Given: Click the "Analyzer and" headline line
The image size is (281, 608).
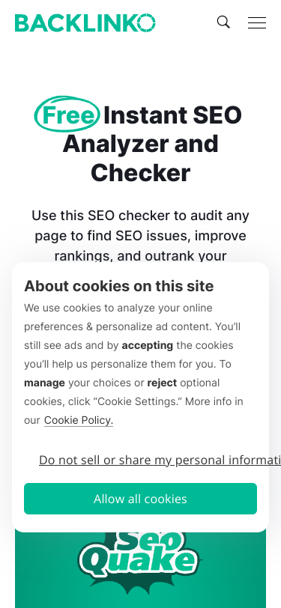Looking at the screenshot, I should coord(141,145).
